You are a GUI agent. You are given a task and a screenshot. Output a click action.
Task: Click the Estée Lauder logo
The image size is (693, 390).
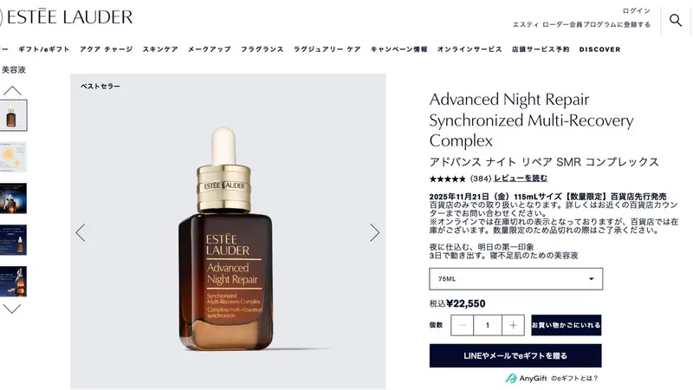(x=67, y=16)
